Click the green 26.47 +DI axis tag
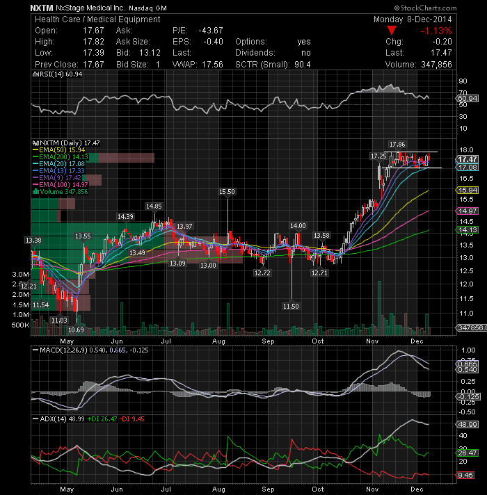The width and height of the screenshot is (487, 495). [468, 453]
